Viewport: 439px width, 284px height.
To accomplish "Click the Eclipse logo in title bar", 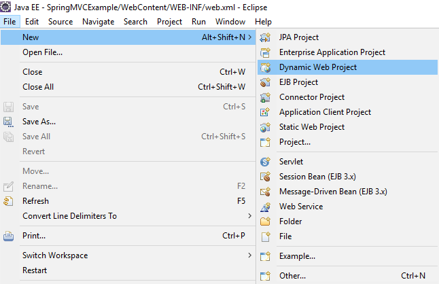I will tap(5, 7).
